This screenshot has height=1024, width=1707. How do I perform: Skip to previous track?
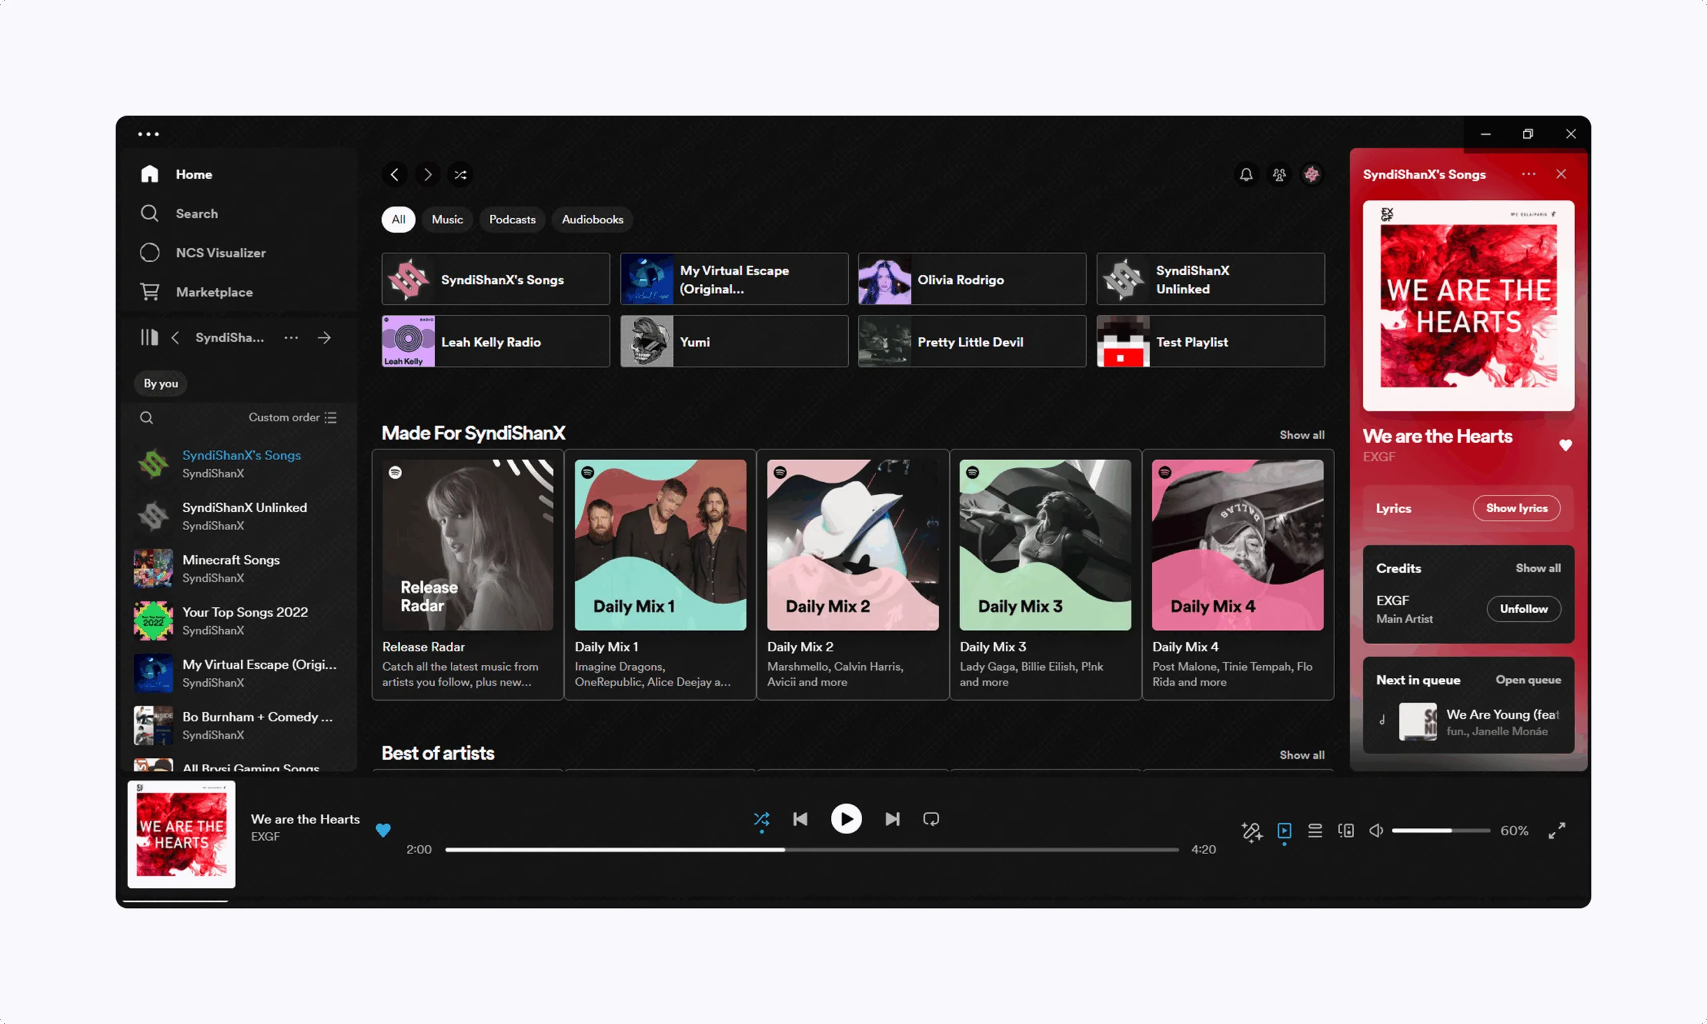pos(799,819)
